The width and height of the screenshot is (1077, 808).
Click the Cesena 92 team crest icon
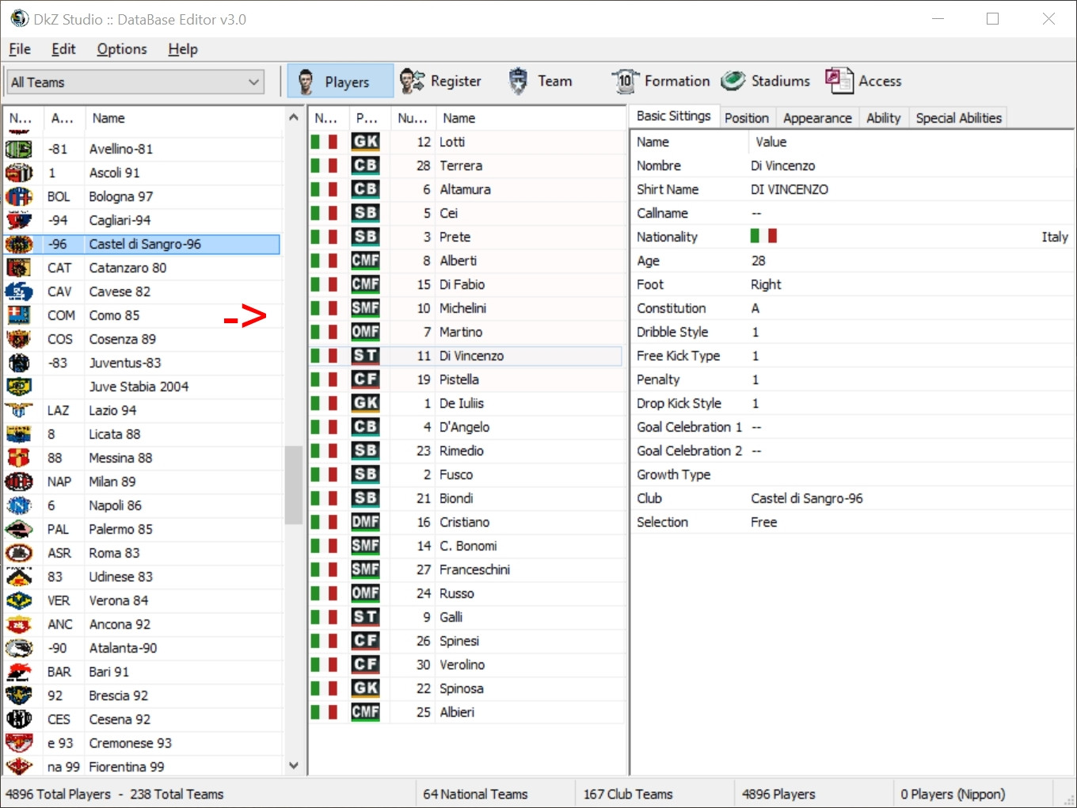[x=19, y=719]
